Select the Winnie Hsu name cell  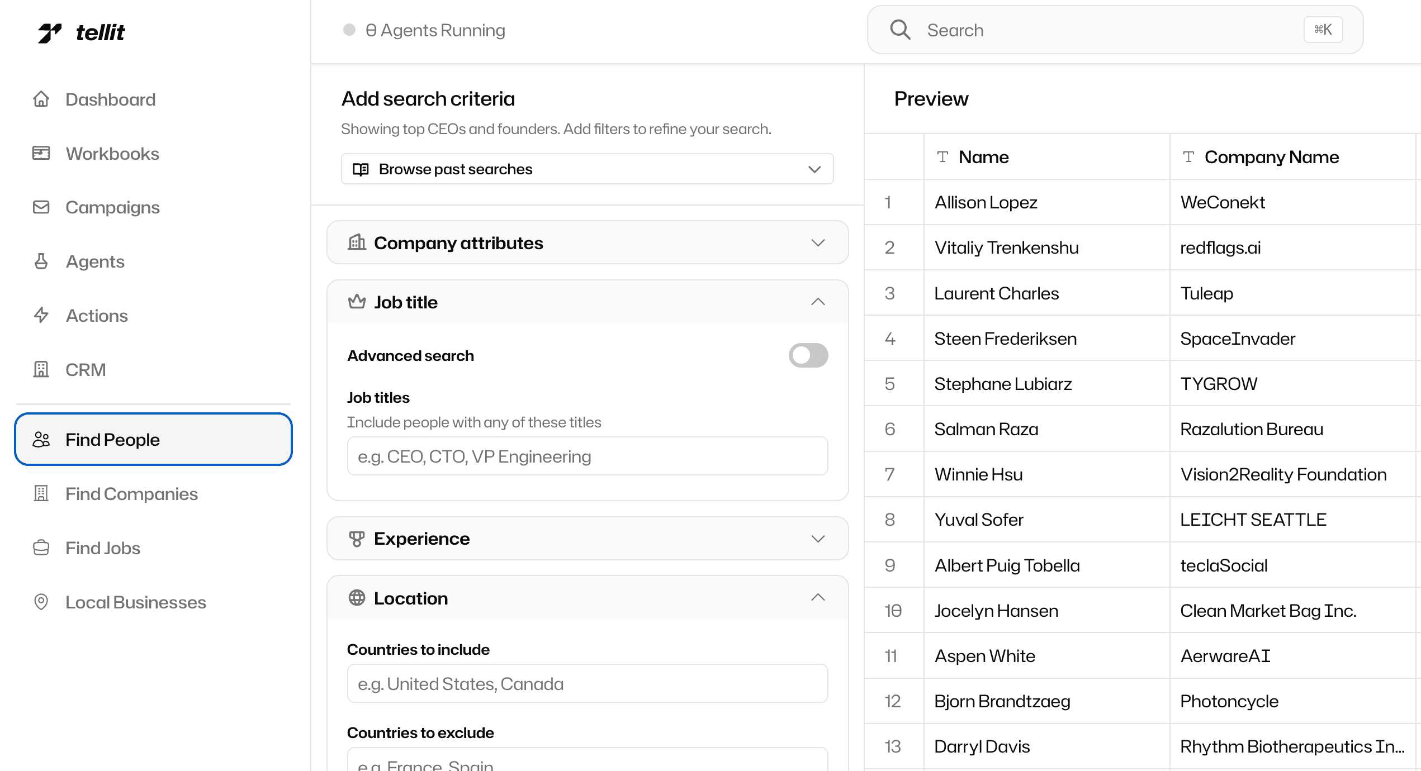click(x=1046, y=474)
